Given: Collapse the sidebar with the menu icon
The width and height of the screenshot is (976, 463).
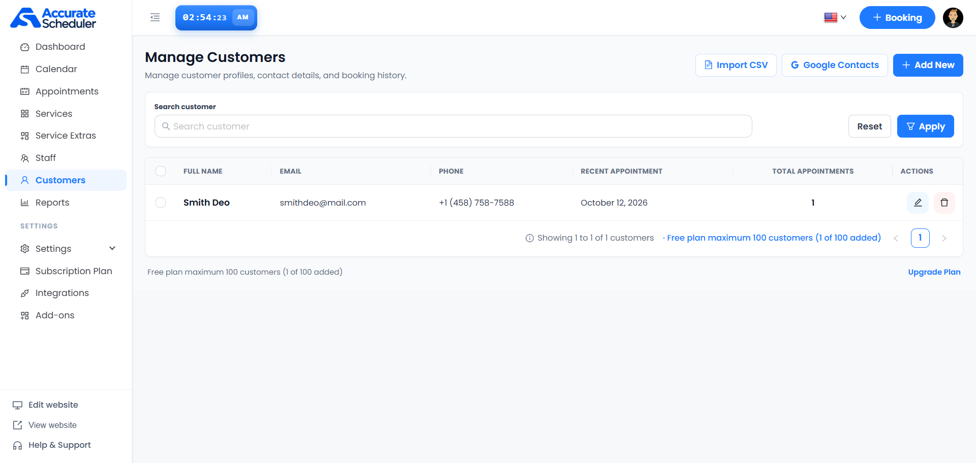Looking at the screenshot, I should 155,18.
